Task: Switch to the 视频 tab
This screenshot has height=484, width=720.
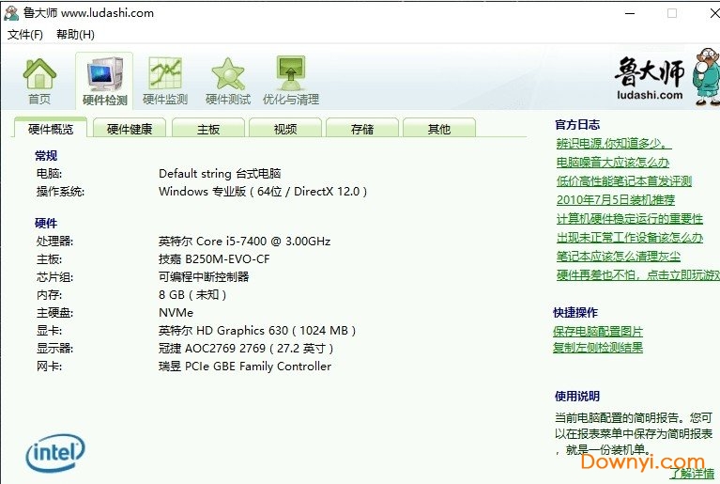Action: 285,129
